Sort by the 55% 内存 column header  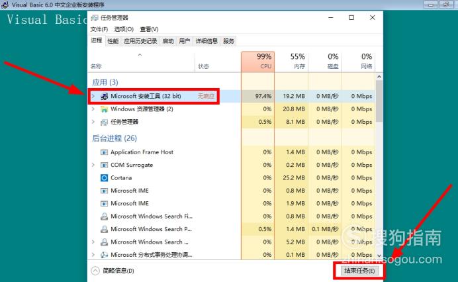tap(291, 62)
